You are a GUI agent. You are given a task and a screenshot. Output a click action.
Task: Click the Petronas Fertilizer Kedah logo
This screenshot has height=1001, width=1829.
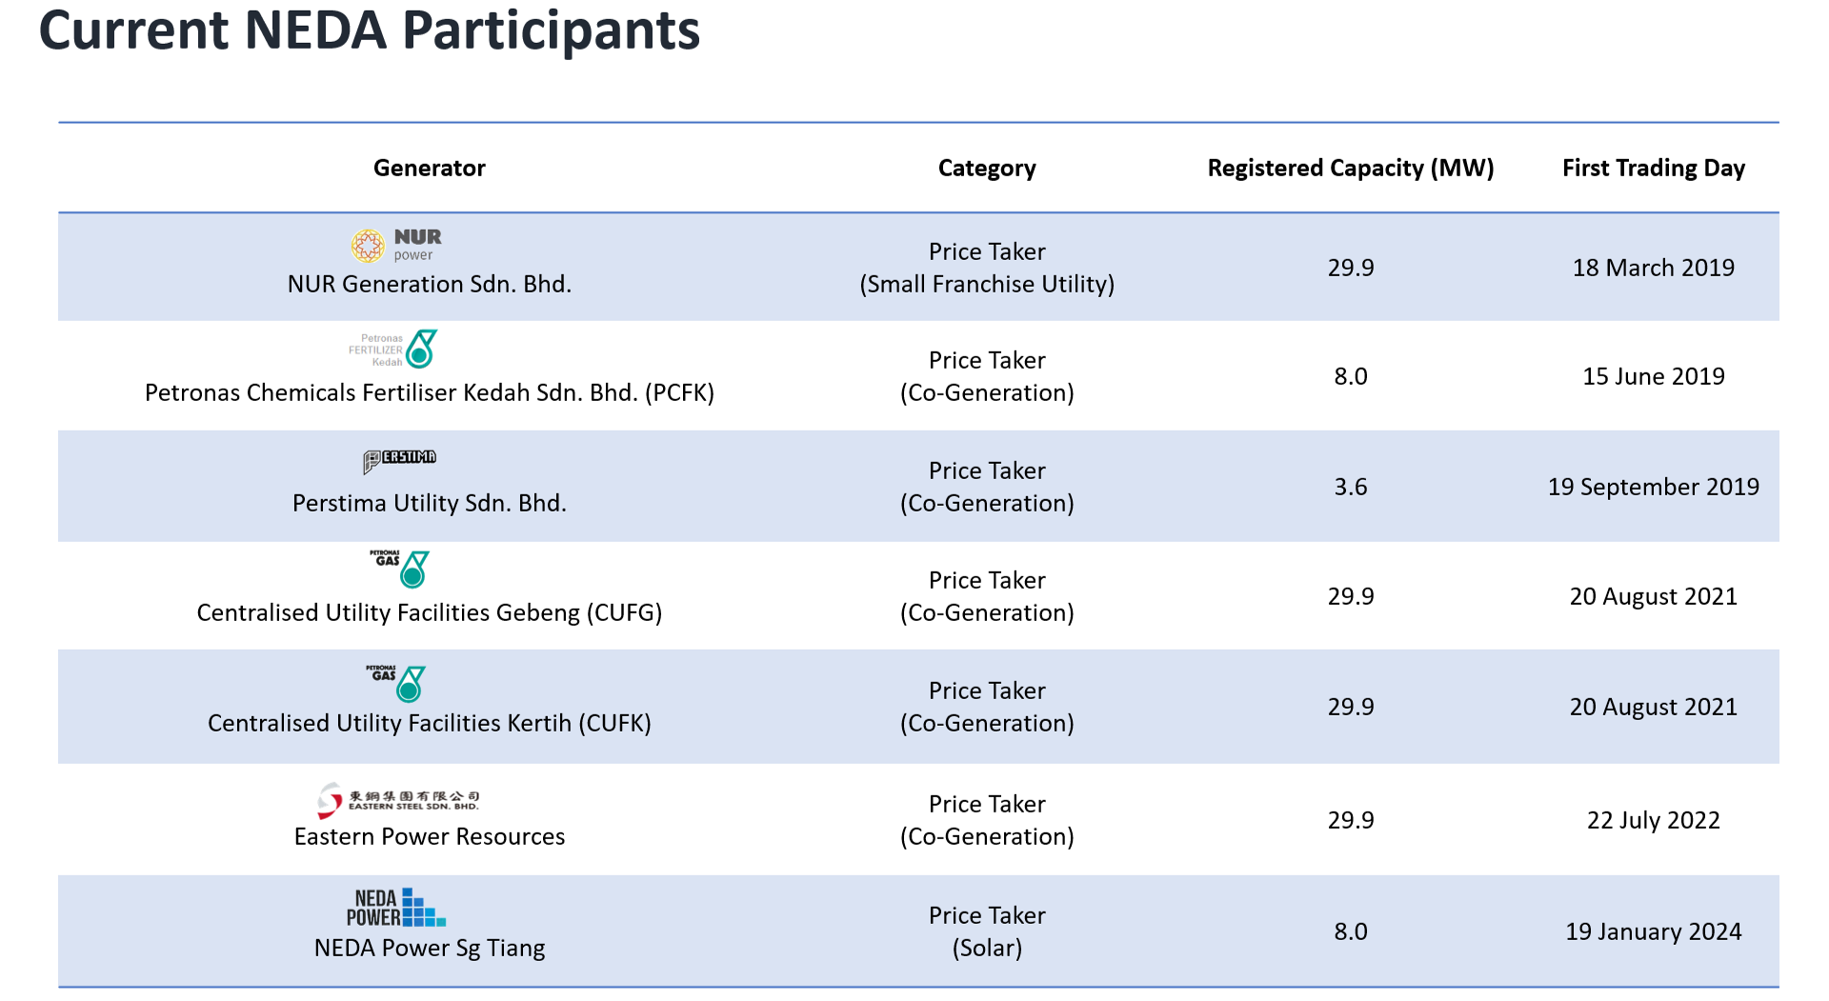pos(393,350)
